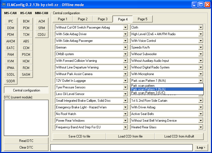Switch to Page 5 tab

(142, 19)
